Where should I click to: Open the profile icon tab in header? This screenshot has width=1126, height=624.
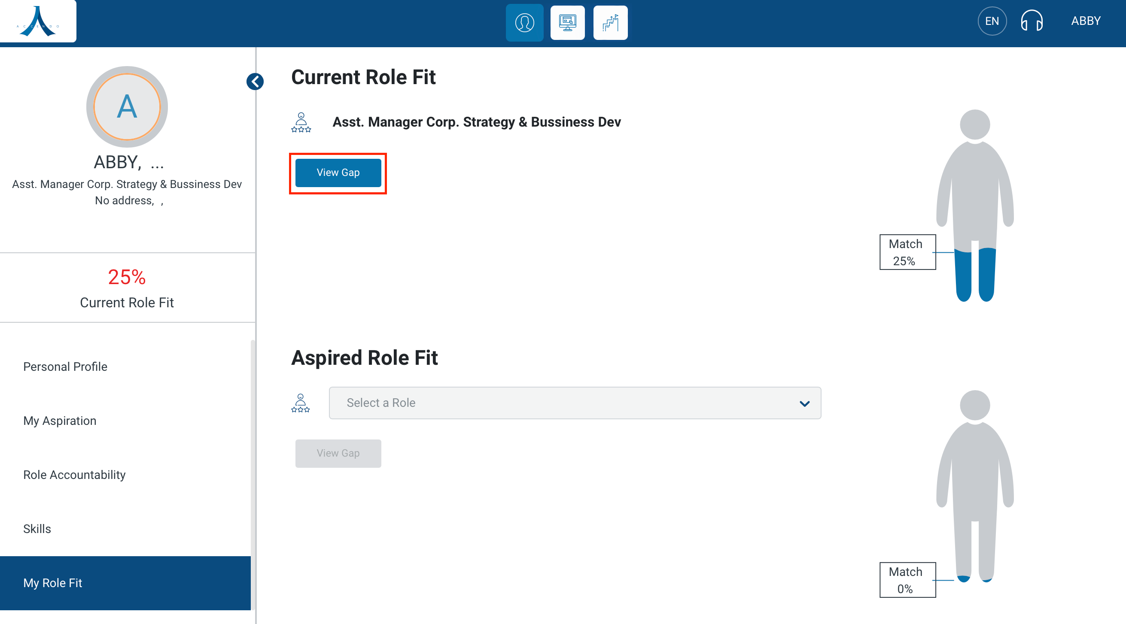coord(524,23)
